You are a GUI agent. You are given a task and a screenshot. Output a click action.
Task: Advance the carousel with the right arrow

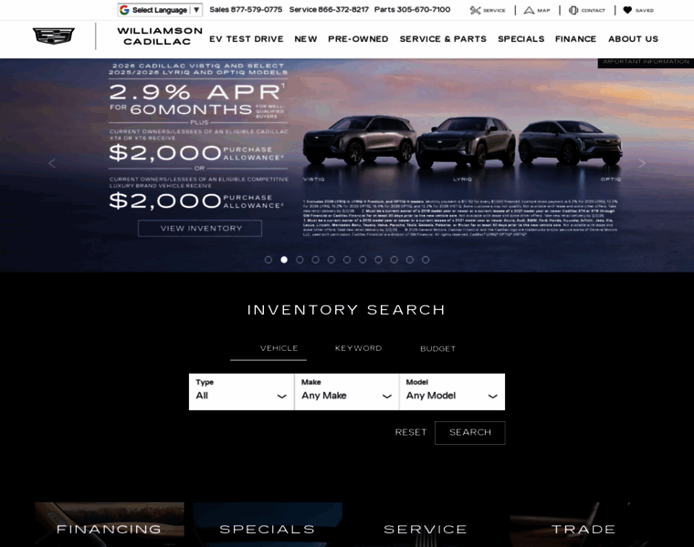click(x=642, y=163)
